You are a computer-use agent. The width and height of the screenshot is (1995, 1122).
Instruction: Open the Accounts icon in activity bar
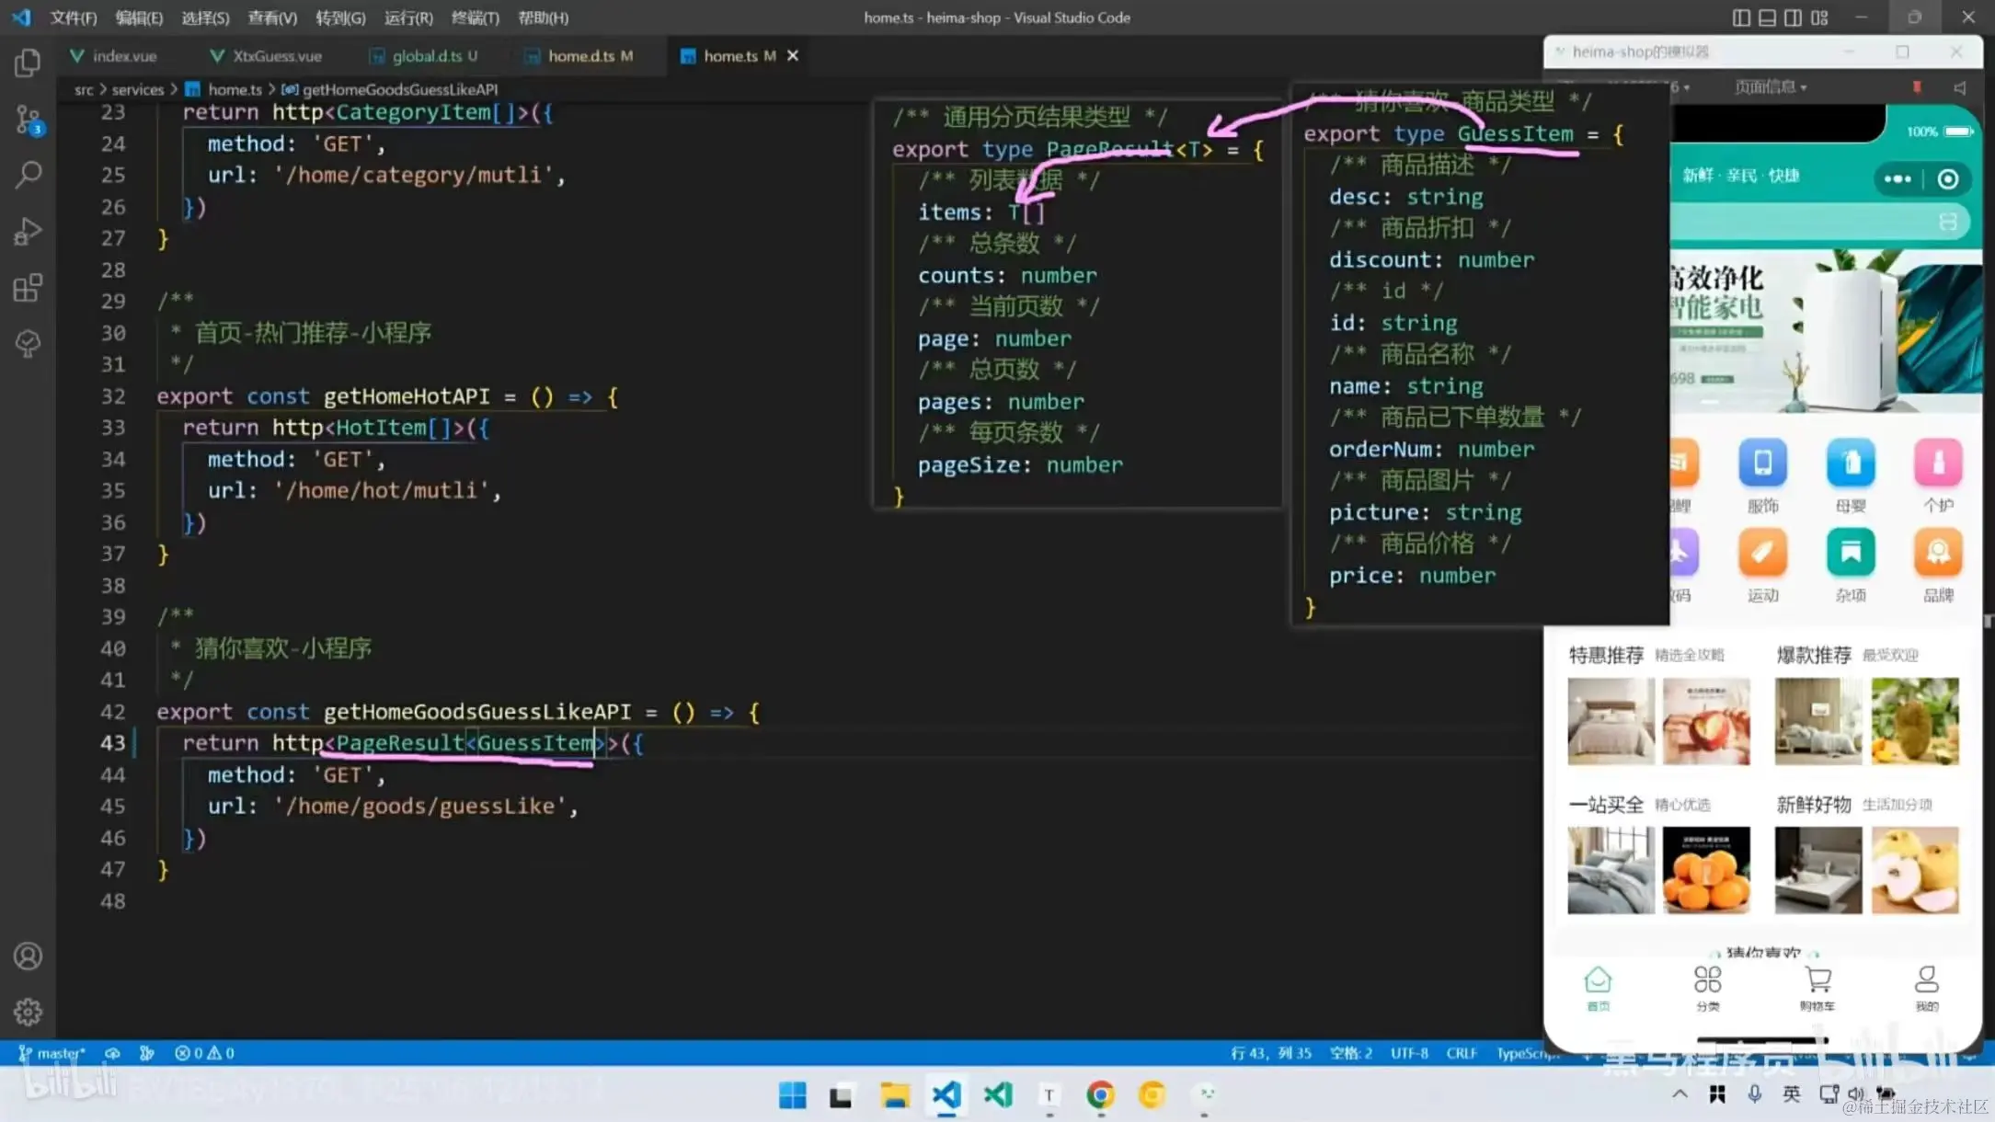tap(28, 956)
